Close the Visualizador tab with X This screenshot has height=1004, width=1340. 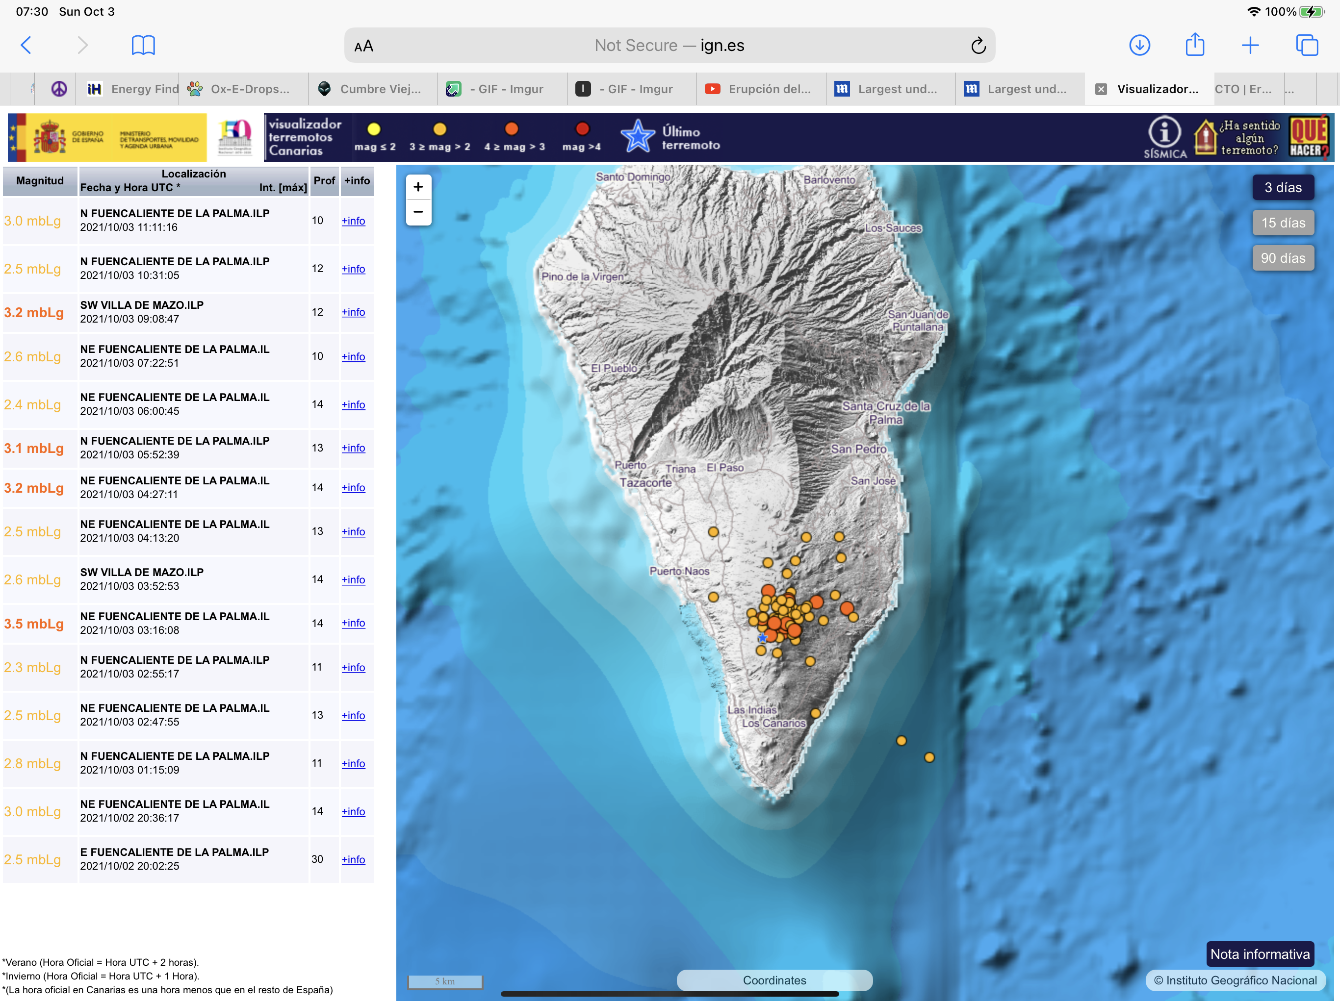point(1101,89)
